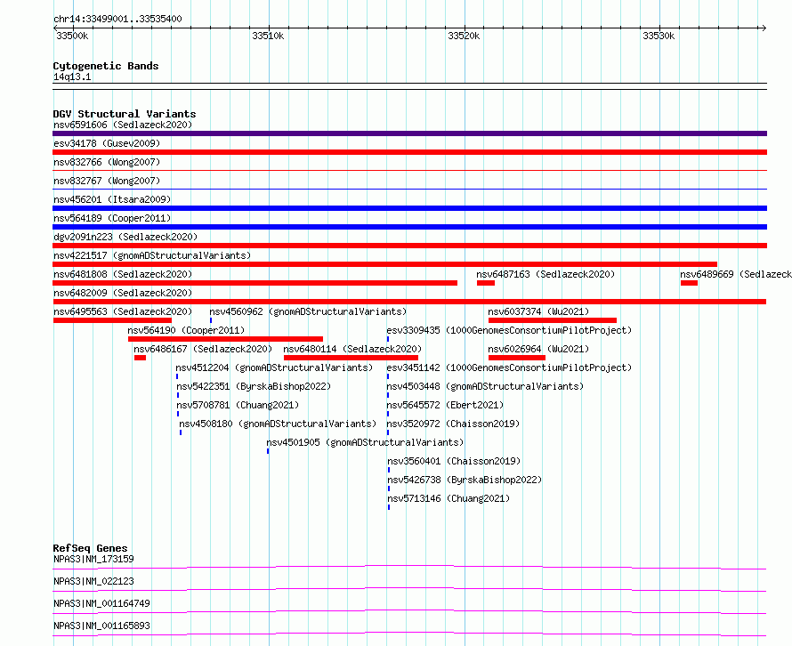Open variant nsv5422351 (ByrskaBishop2022) label

click(254, 386)
